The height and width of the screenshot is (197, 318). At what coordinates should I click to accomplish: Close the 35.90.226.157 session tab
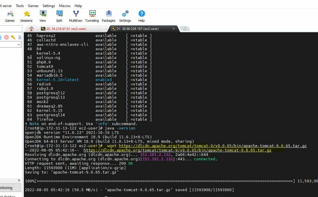(173, 29)
